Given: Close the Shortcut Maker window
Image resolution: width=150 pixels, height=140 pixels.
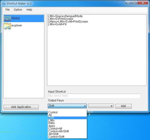Looking at the screenshot, I should tap(143, 2).
